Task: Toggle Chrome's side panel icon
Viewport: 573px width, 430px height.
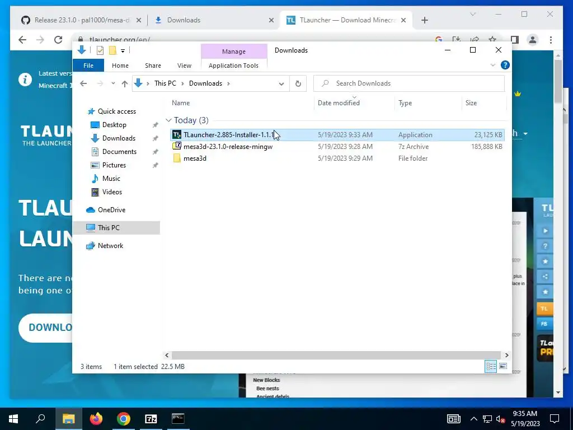Action: 515,40
